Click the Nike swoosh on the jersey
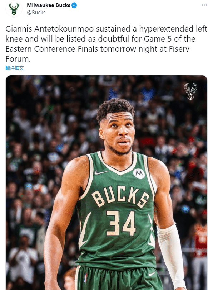The height and width of the screenshot is (290, 208). tap(101, 172)
